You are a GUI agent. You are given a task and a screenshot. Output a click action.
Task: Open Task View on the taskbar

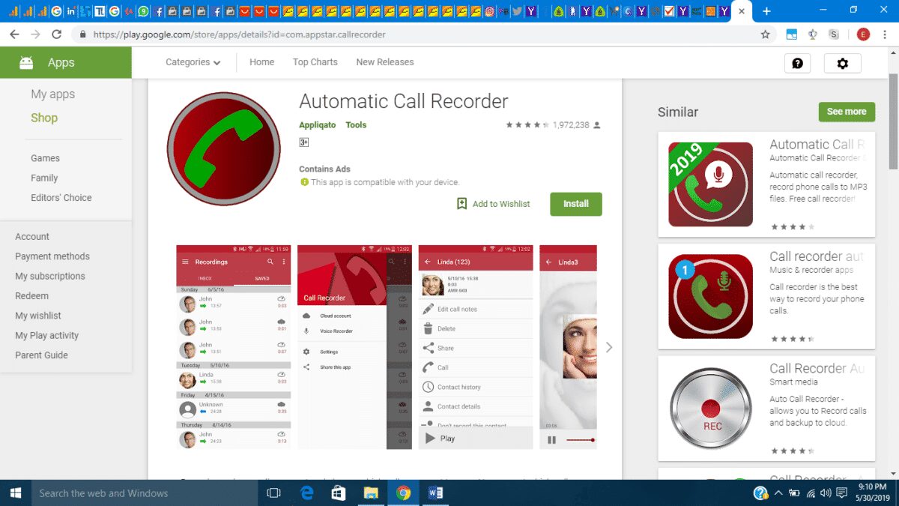pyautogui.click(x=273, y=493)
